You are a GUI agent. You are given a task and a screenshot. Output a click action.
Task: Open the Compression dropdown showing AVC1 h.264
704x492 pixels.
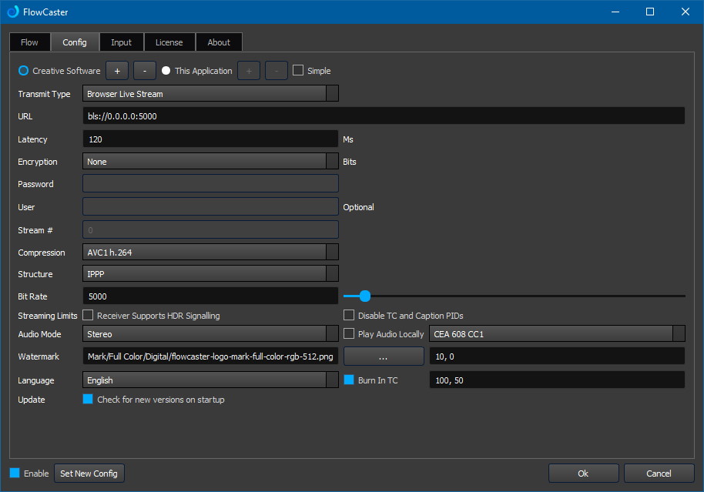[210, 253]
